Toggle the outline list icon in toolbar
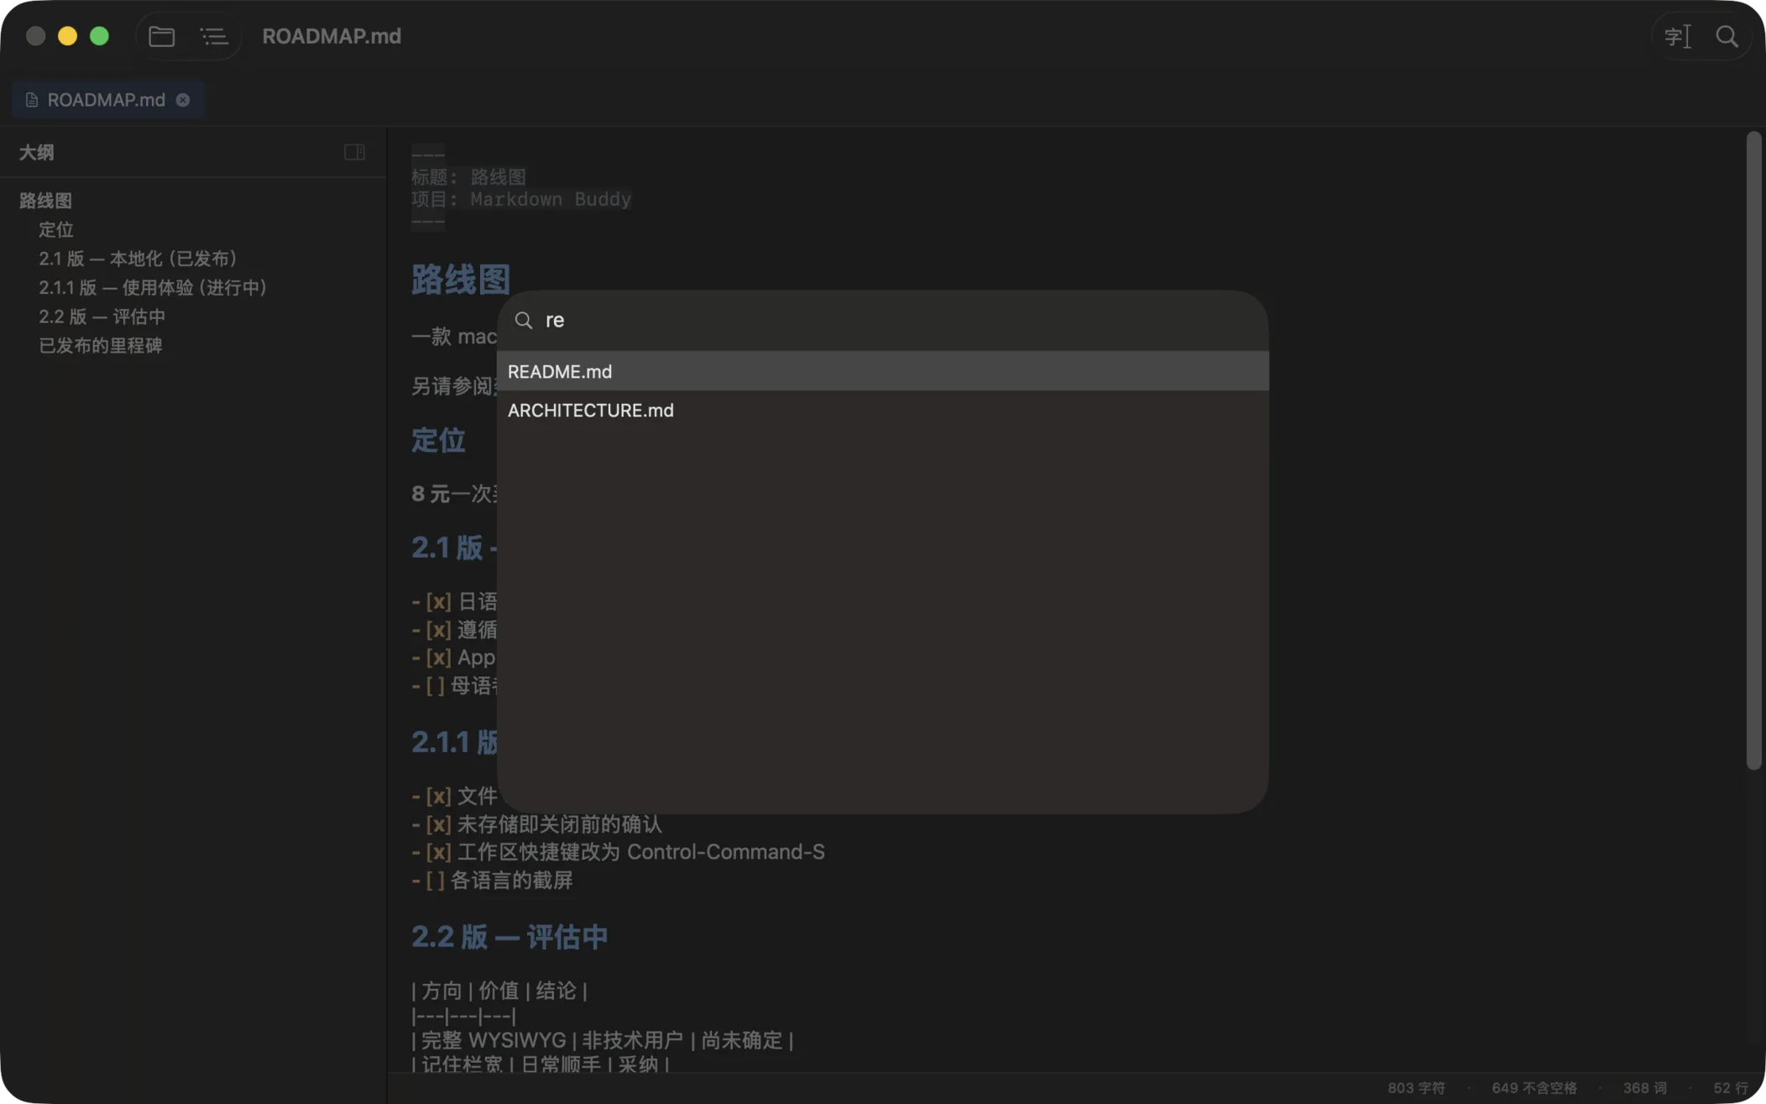 (213, 36)
